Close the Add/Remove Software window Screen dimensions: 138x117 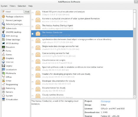tap(136, 2)
